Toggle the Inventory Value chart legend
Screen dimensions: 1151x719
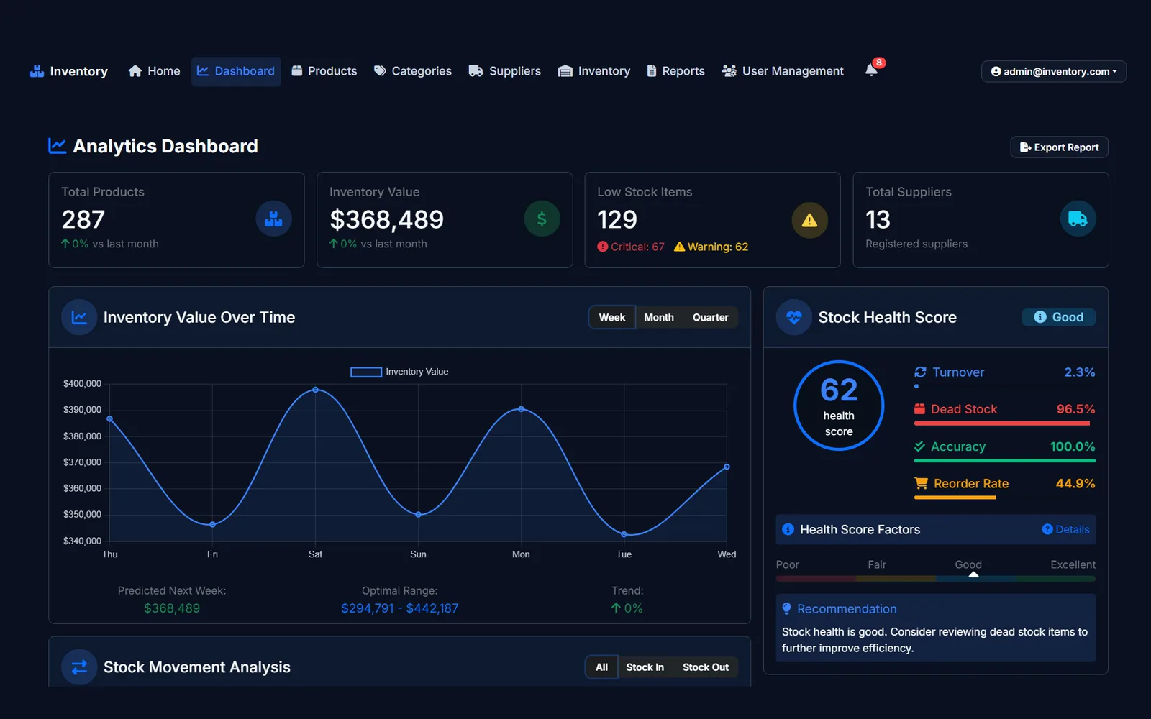399,372
